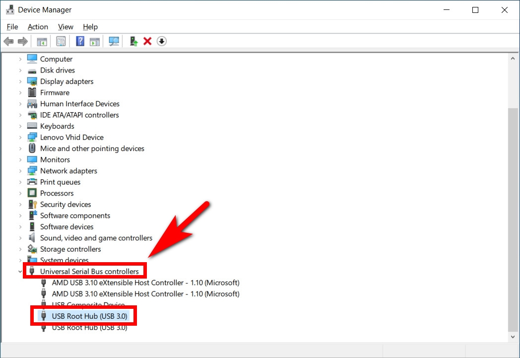Select USB Root Hub (USB 3.0)
The image size is (520, 358).
[88, 316]
